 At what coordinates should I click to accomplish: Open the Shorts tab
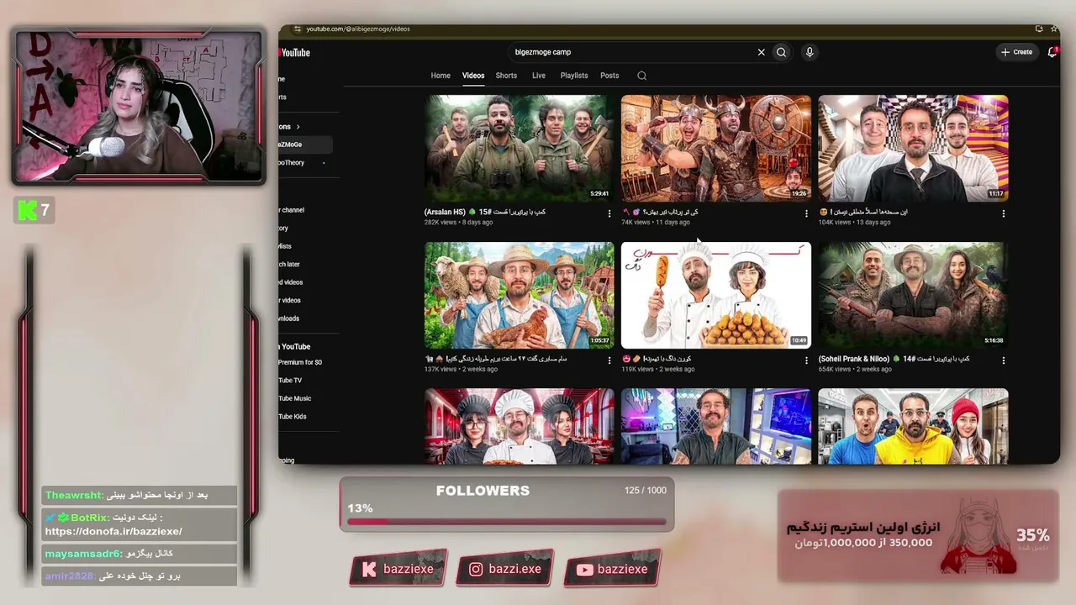pos(506,76)
